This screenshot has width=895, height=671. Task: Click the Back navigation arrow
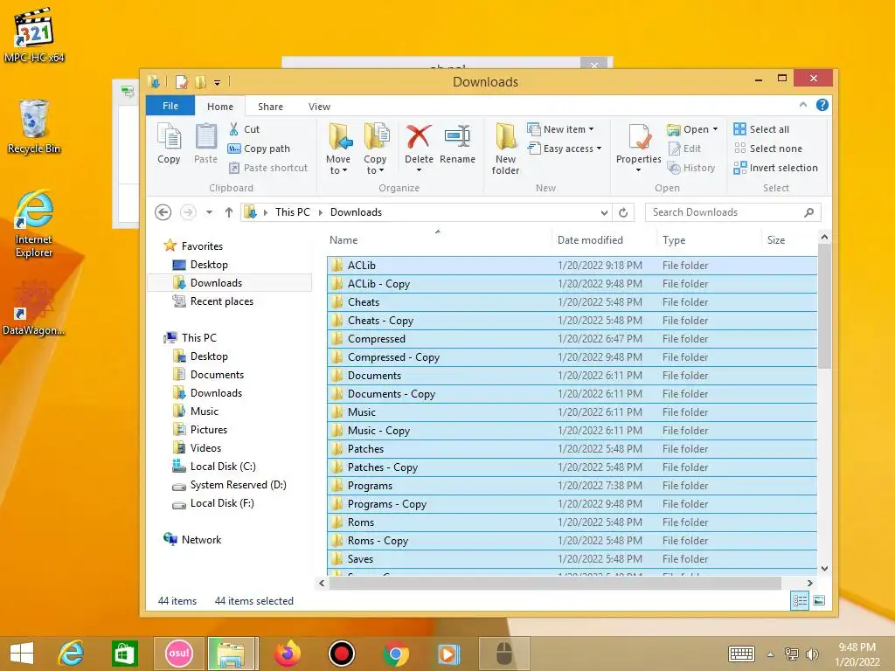(x=163, y=212)
